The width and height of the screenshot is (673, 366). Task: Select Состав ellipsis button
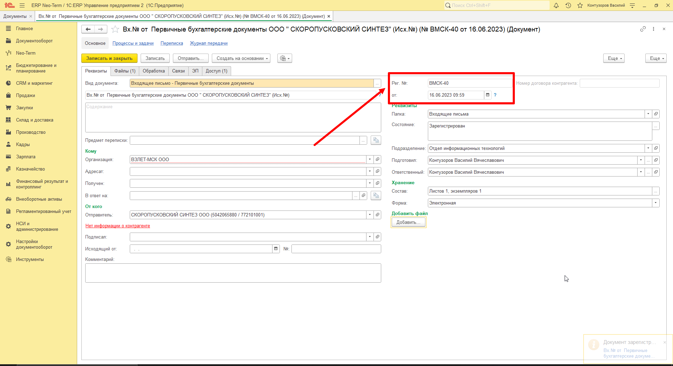[655, 191]
